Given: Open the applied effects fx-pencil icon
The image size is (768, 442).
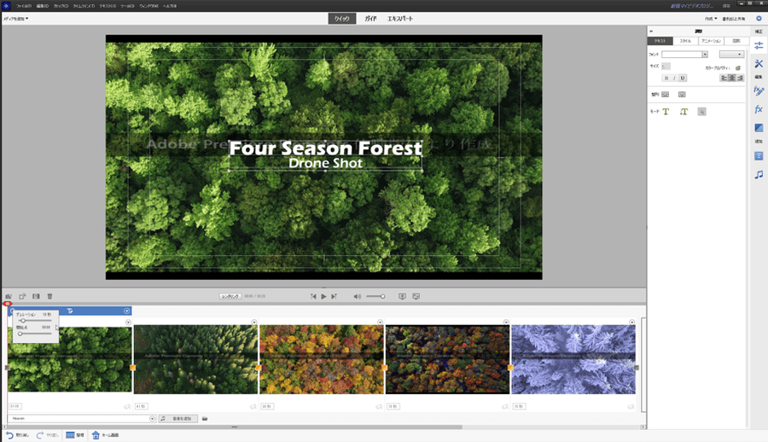Looking at the screenshot, I should point(759,90).
